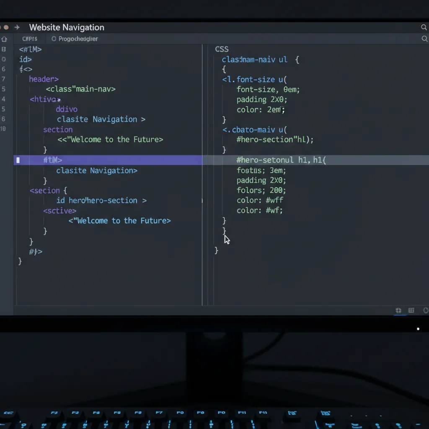Switch to the CFPIS tab
The width and height of the screenshot is (429, 429).
pos(30,39)
